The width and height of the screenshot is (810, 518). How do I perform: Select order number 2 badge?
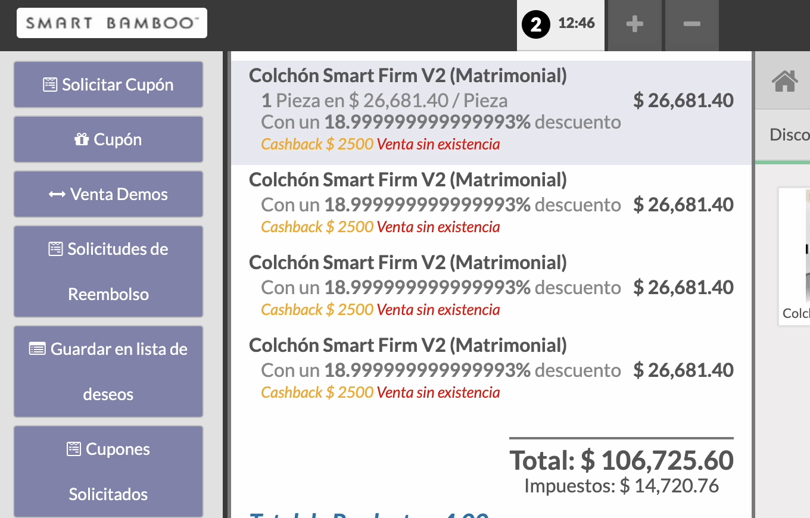pyautogui.click(x=536, y=25)
